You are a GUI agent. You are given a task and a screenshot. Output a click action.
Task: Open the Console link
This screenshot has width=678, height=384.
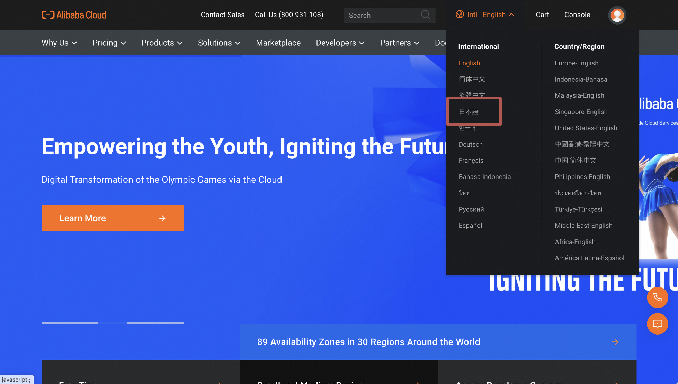(577, 15)
